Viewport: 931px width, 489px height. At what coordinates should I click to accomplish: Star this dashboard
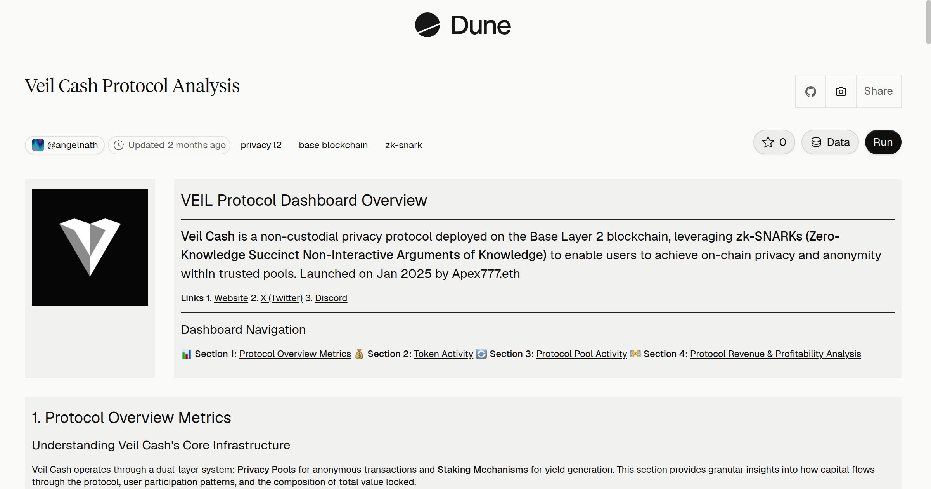[x=774, y=142]
